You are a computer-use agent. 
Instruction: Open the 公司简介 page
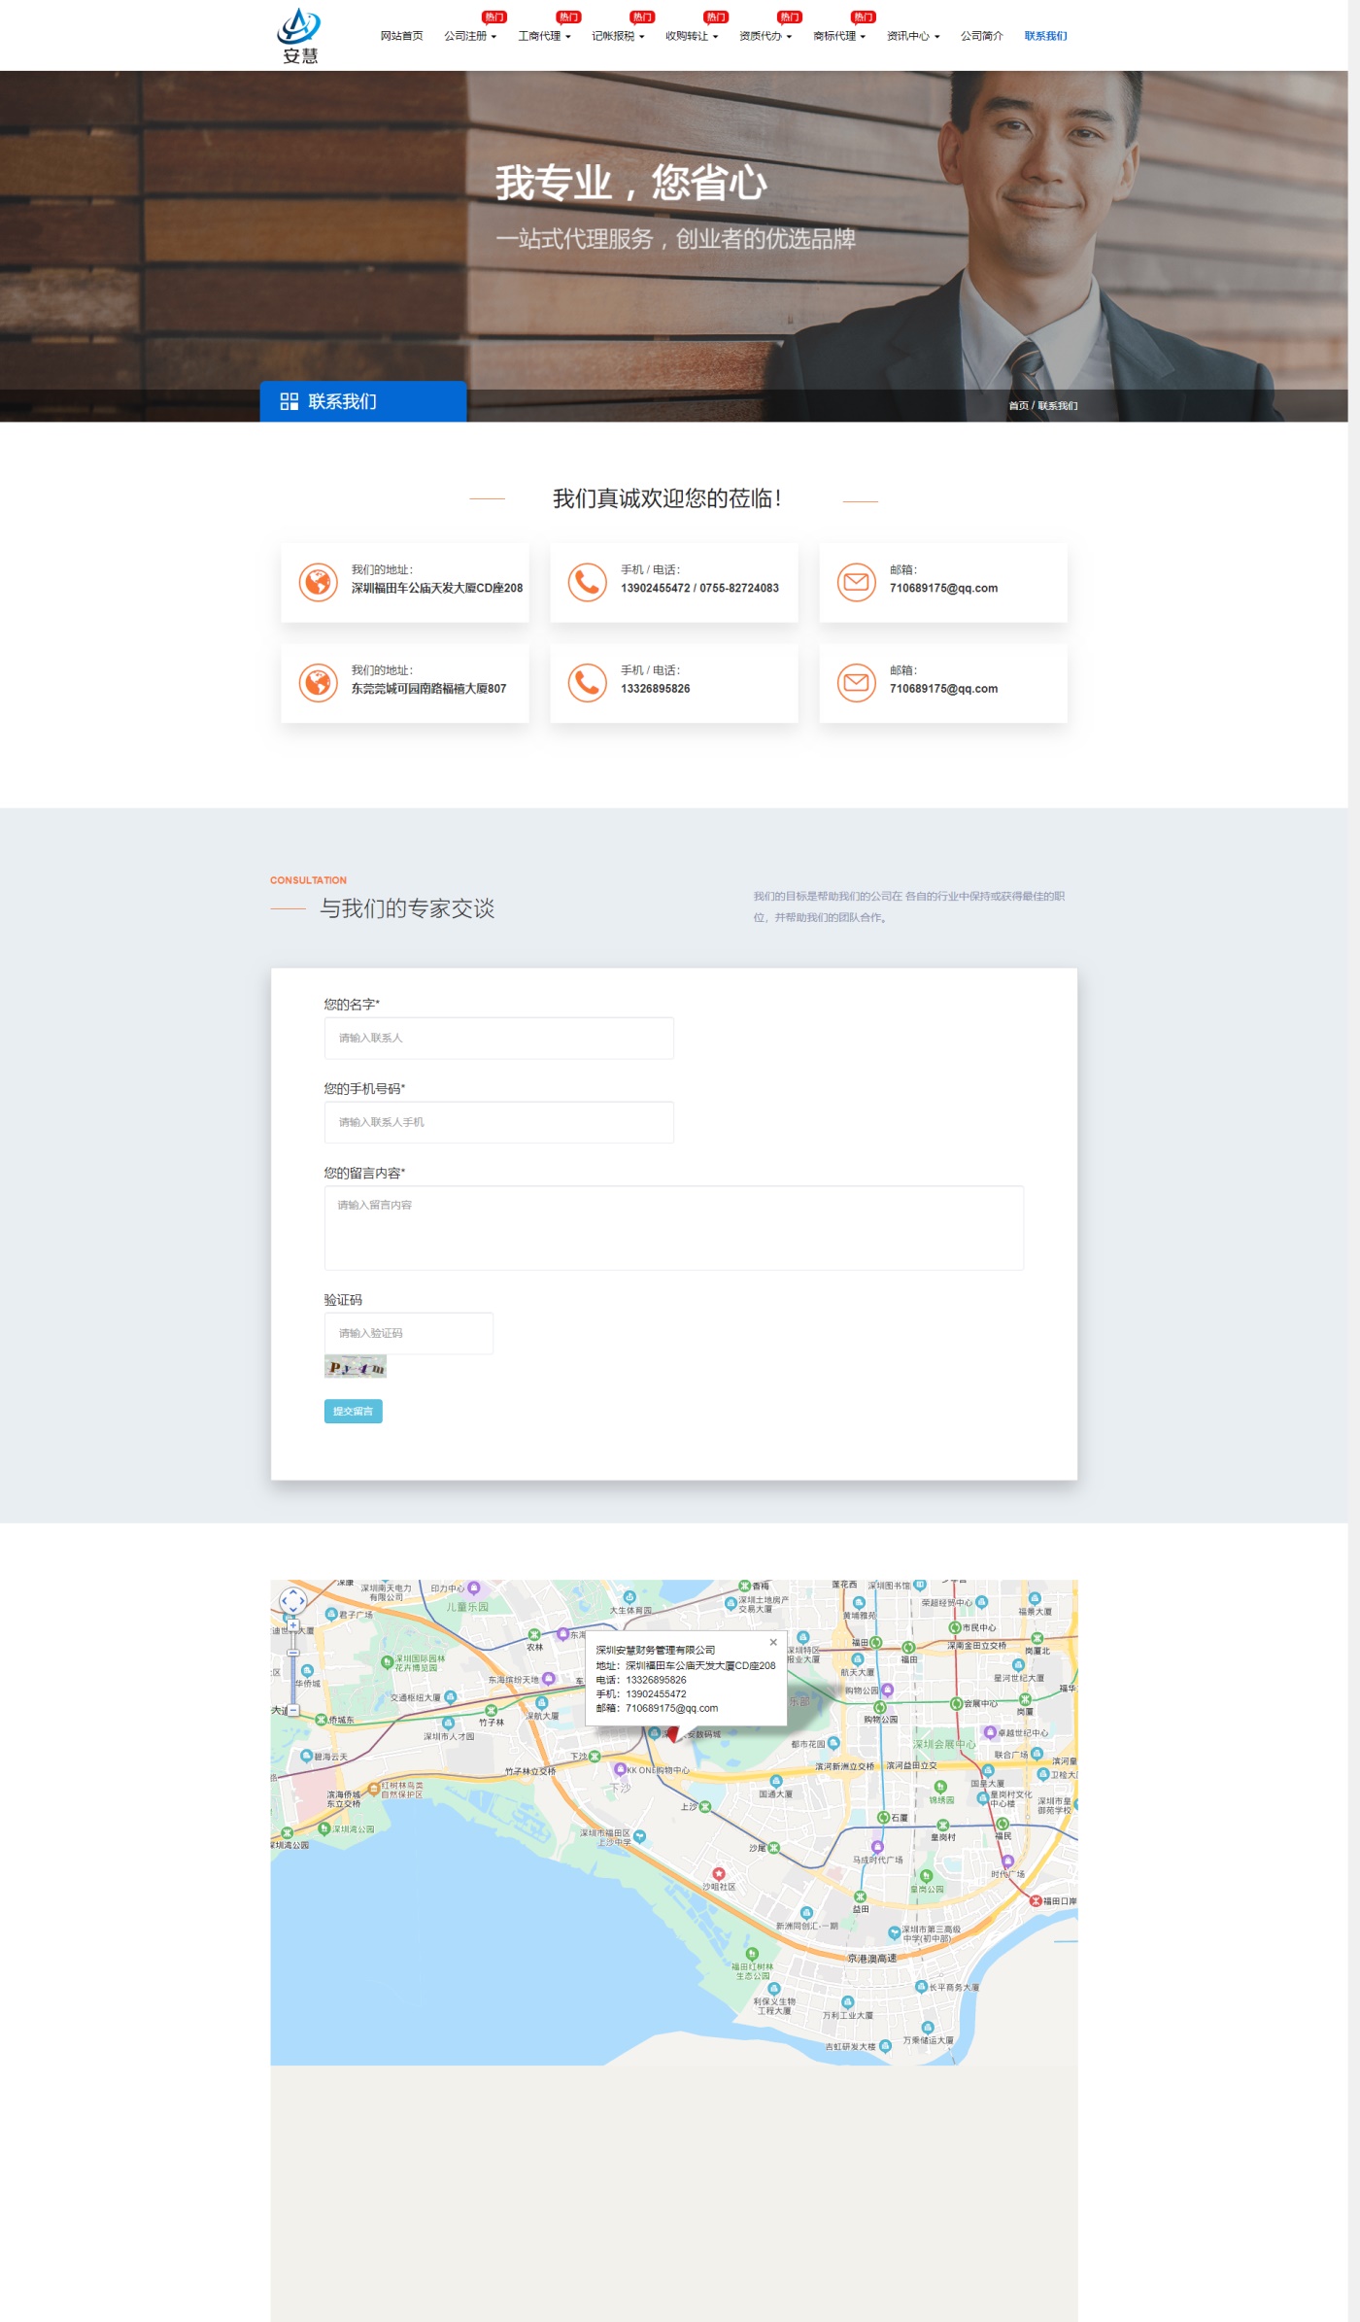coord(982,36)
